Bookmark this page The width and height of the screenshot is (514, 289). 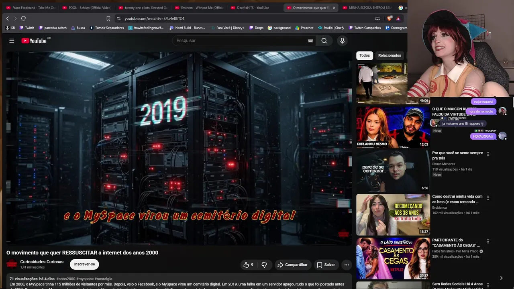pyautogui.click(x=108, y=18)
